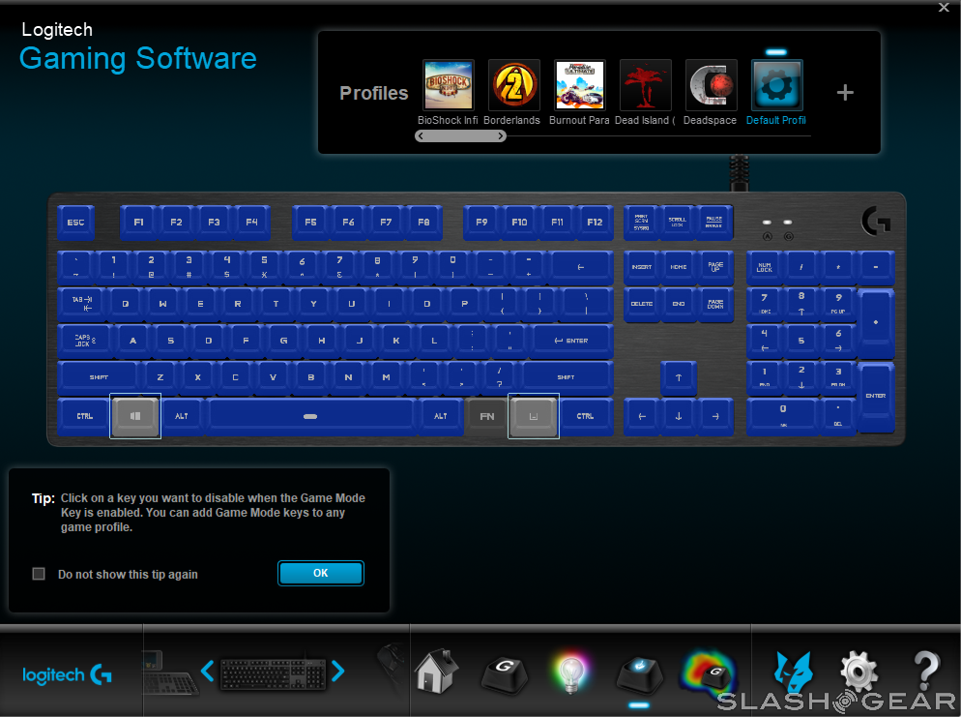Disable the ESC key in Game Mode
The width and height of the screenshot is (961, 717).
tap(76, 222)
